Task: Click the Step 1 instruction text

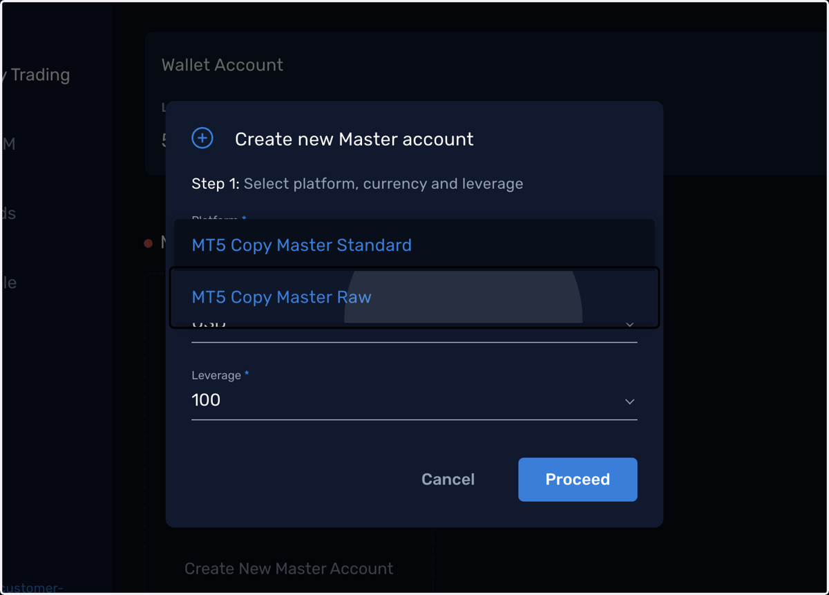Action: [357, 184]
